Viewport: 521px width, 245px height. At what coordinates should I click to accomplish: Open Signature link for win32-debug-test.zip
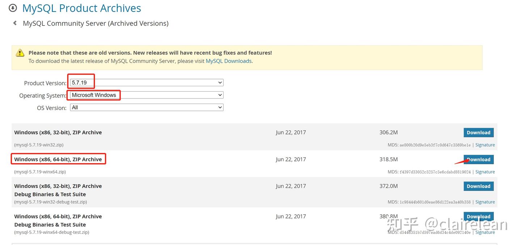(x=485, y=202)
